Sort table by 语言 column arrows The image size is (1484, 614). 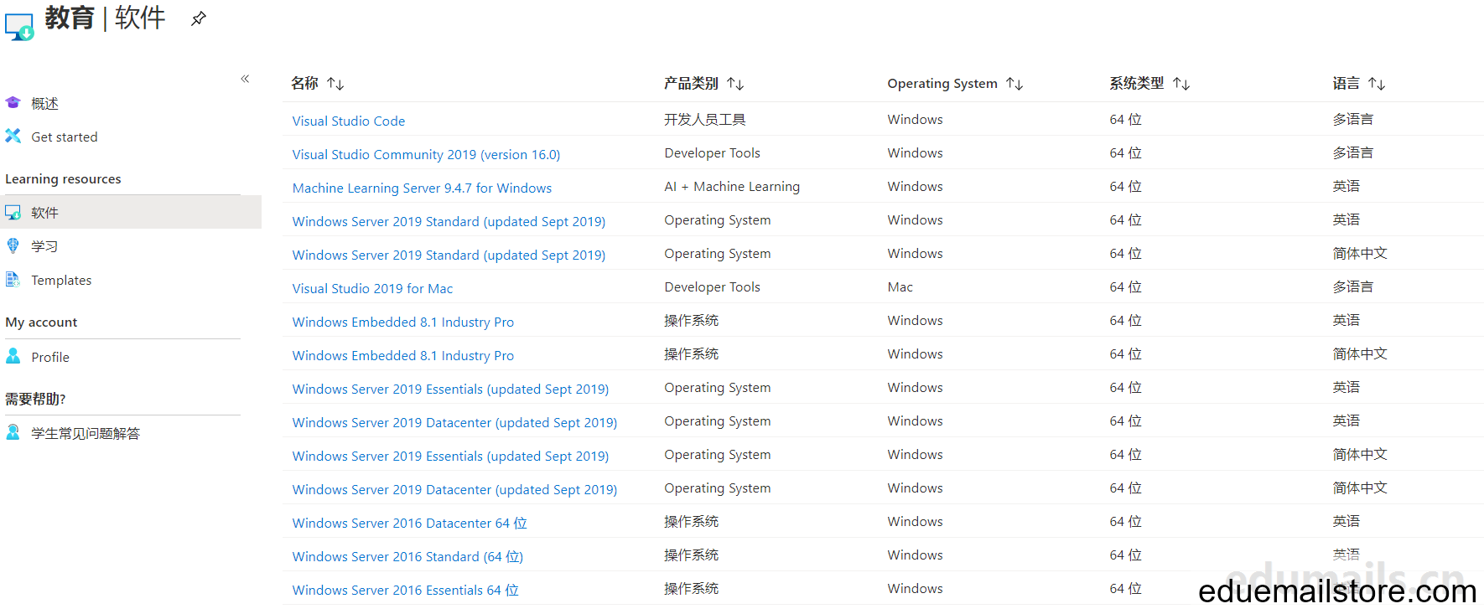click(x=1377, y=84)
